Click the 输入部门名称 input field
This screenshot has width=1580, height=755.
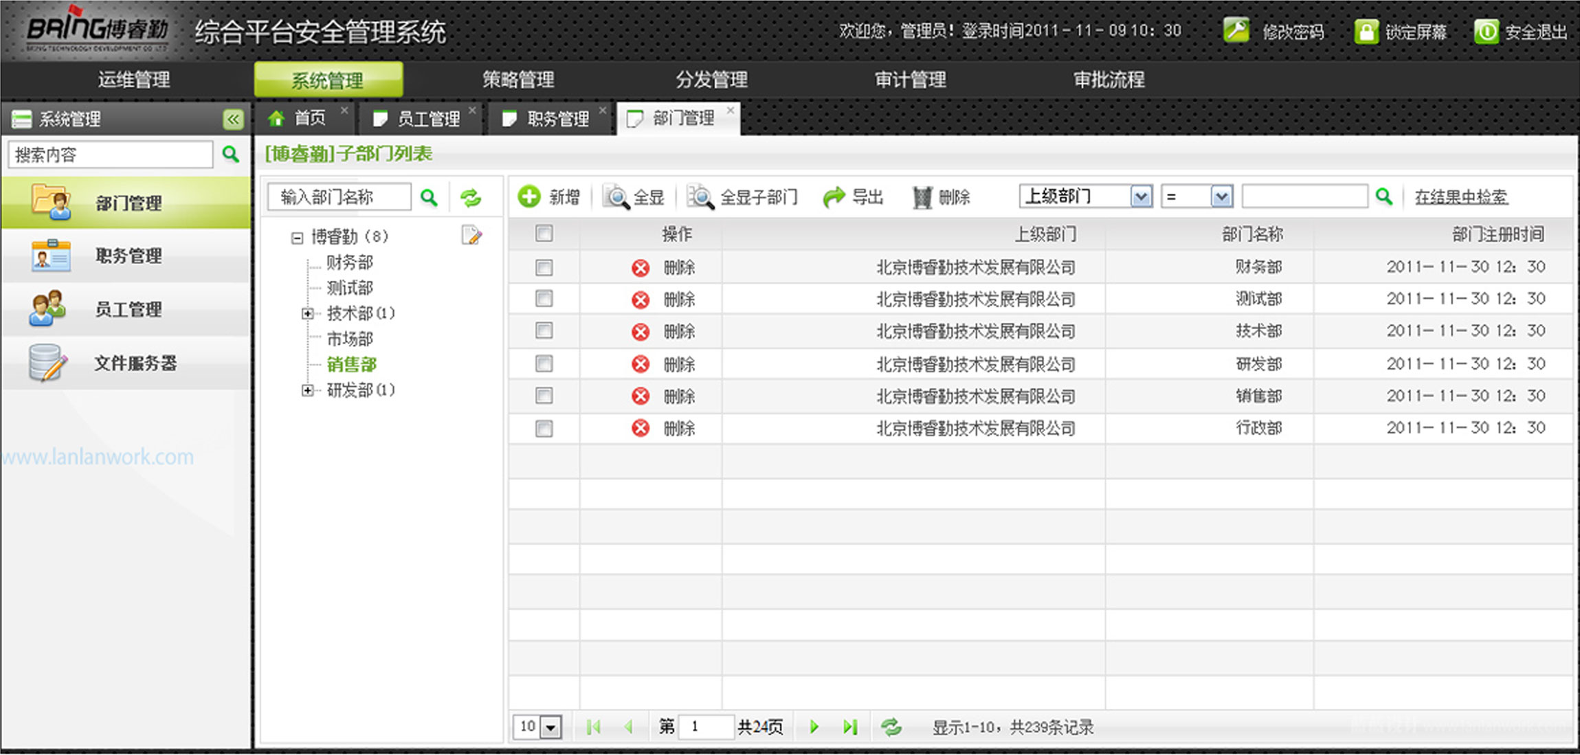coord(340,197)
